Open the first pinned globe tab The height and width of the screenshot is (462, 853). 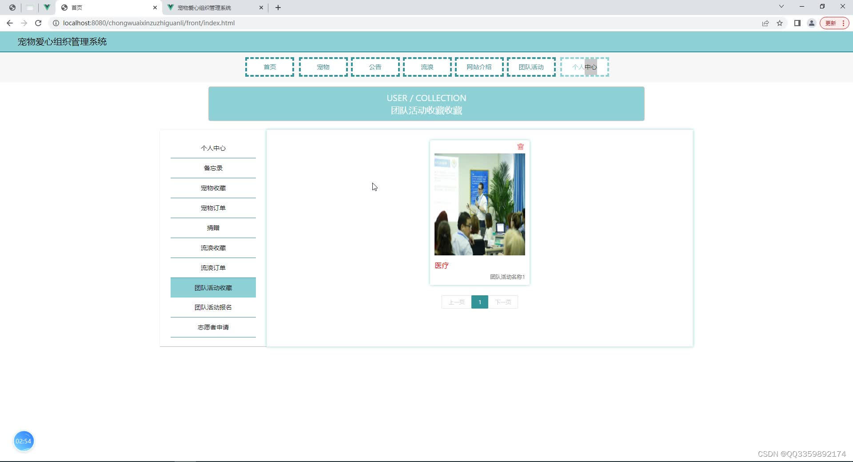tap(12, 8)
